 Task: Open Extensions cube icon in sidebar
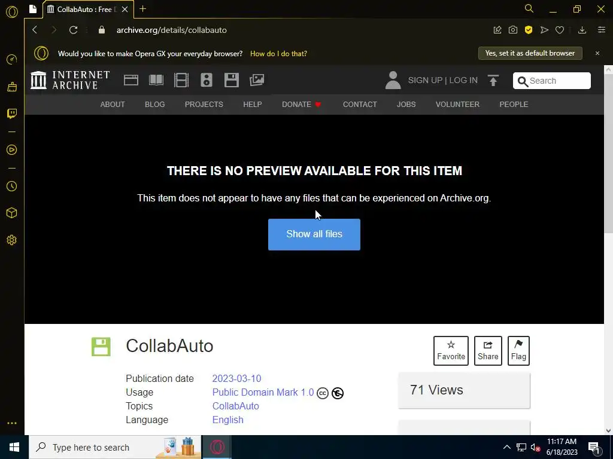point(12,213)
